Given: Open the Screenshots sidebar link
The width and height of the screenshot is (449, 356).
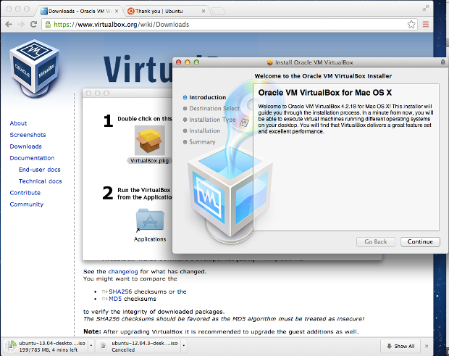Looking at the screenshot, I should [x=28, y=135].
